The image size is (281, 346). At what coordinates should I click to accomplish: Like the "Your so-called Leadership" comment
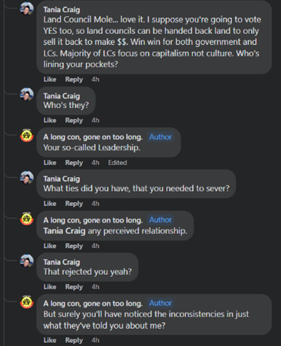pos(50,162)
